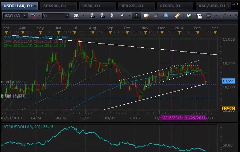This screenshot has height=152, width=240.
Task: Open the USDOLLAR symbol combo box
Action: (x=15, y=16)
